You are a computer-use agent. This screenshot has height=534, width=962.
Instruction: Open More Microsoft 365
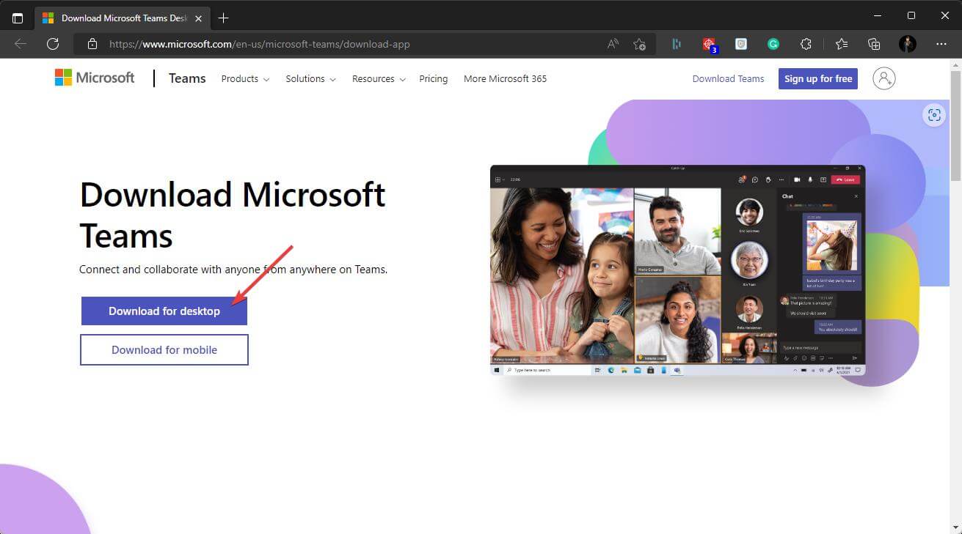click(x=505, y=78)
